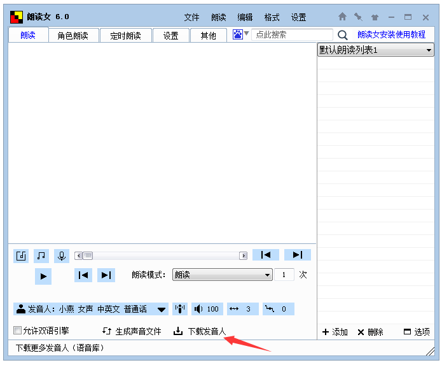
Task: Open the 朗读女安装使用教程 link
Action: (x=391, y=35)
